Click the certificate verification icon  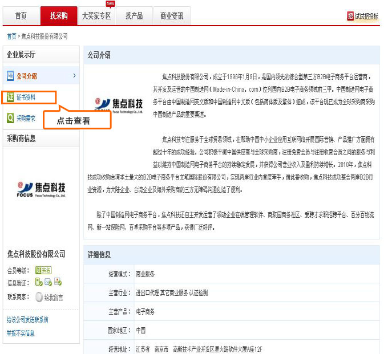point(58,282)
